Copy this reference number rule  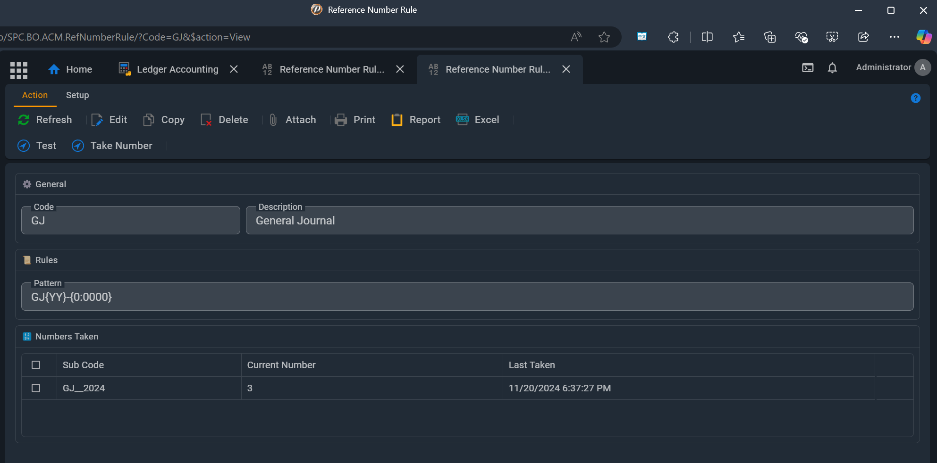[x=164, y=120]
